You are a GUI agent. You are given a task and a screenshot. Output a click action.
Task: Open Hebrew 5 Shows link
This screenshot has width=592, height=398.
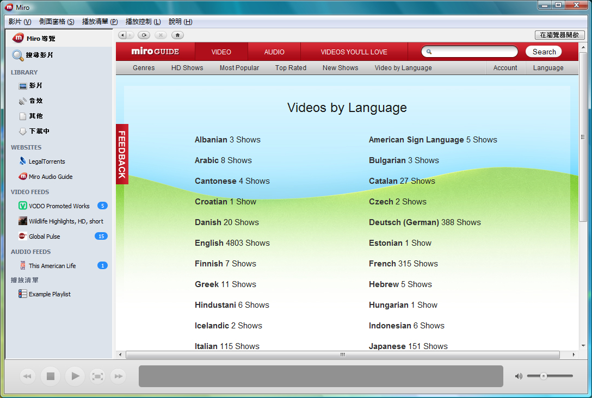400,284
